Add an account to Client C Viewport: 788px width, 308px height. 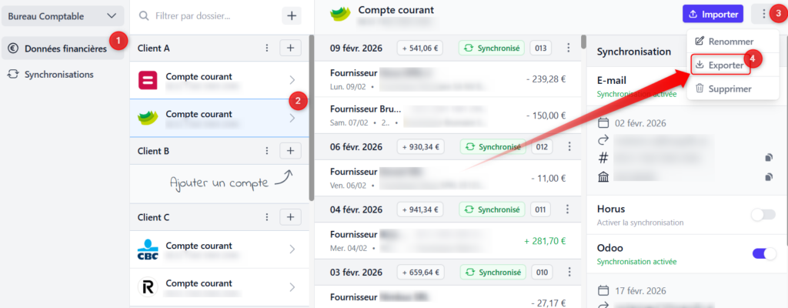point(290,217)
